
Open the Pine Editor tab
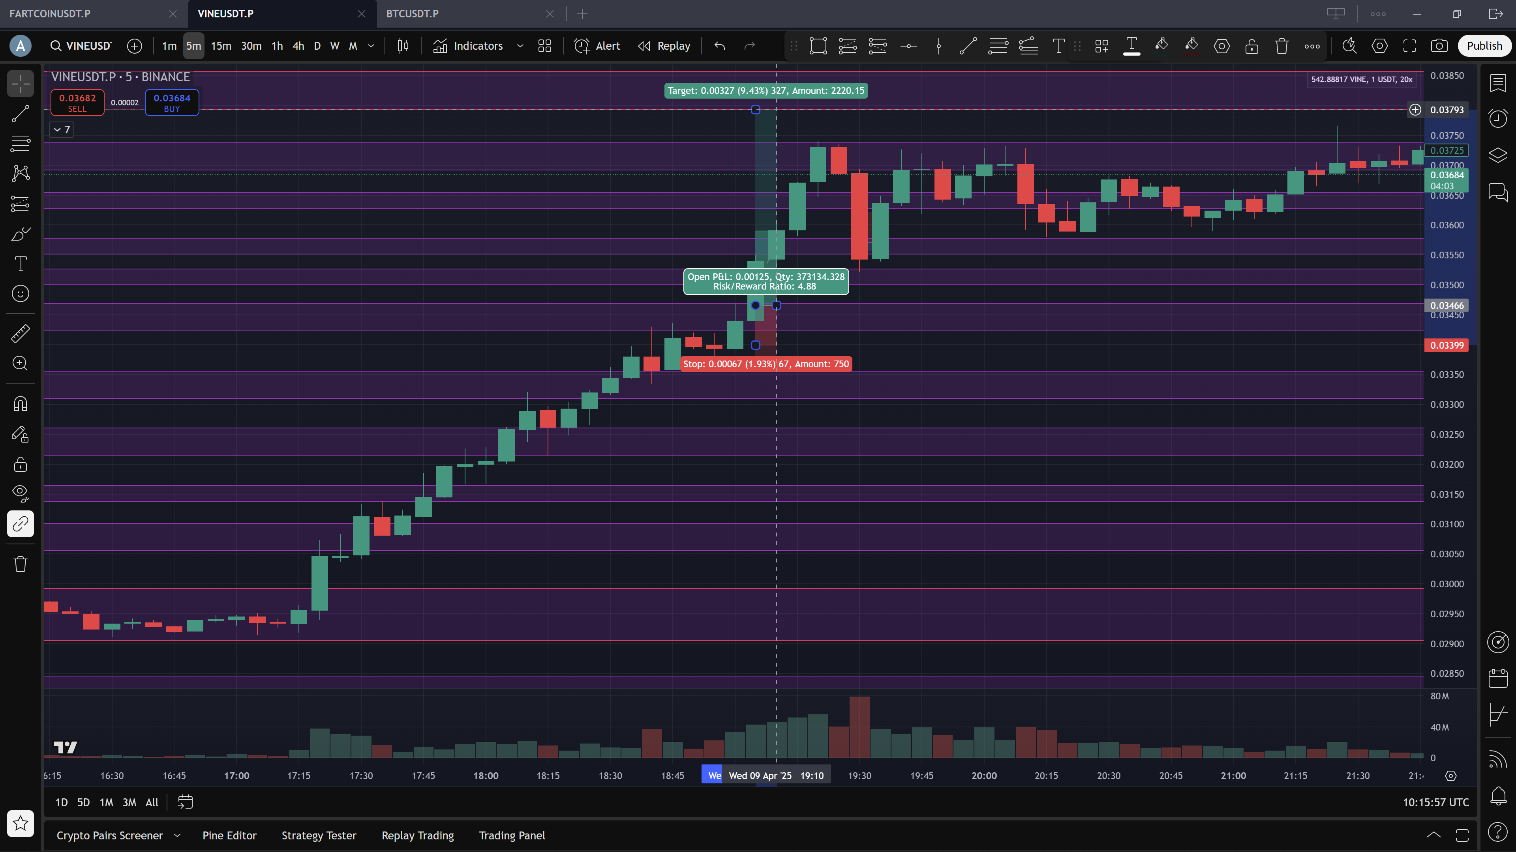coord(229,835)
